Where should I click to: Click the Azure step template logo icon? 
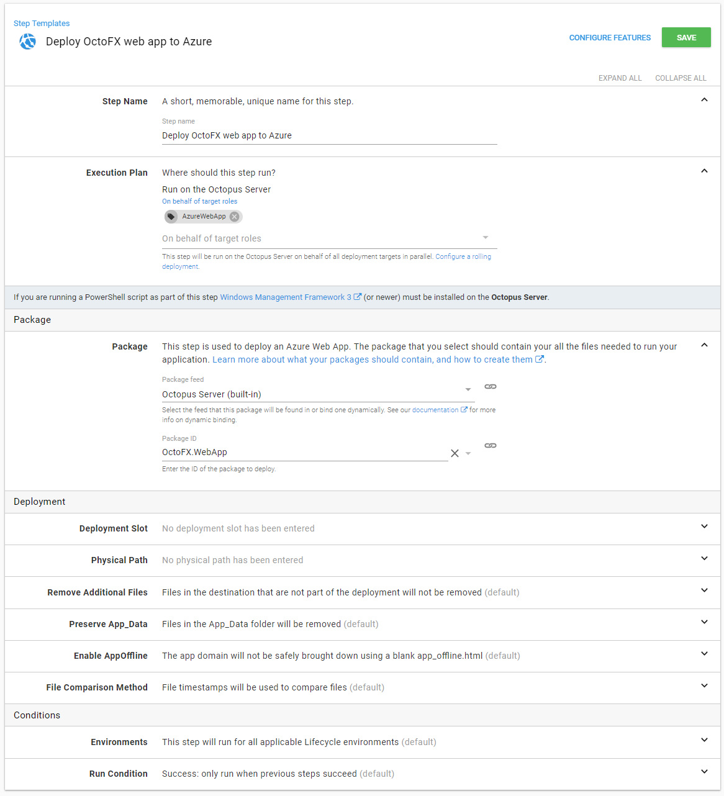tap(27, 42)
